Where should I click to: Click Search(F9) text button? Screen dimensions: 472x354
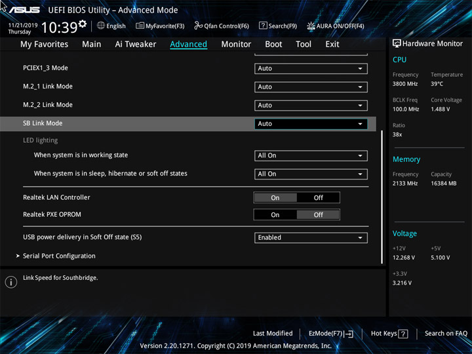tap(283, 26)
